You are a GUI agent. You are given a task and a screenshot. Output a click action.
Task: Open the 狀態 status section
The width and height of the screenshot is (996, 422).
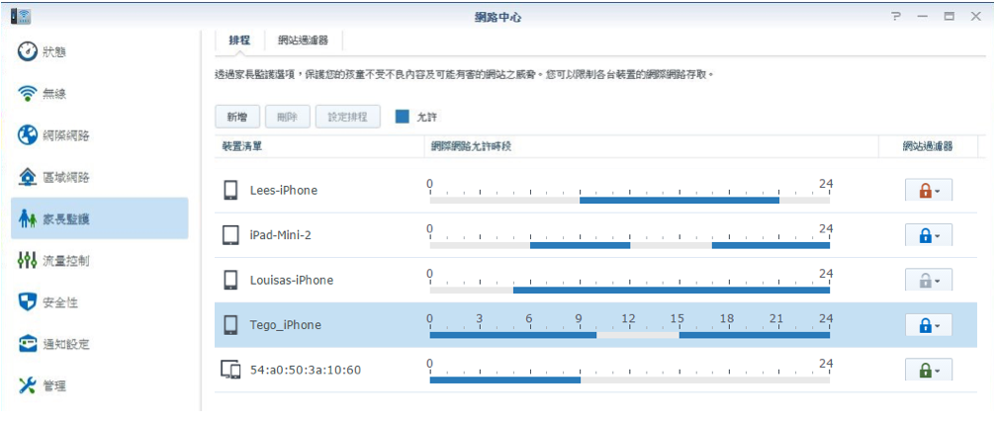100,52
